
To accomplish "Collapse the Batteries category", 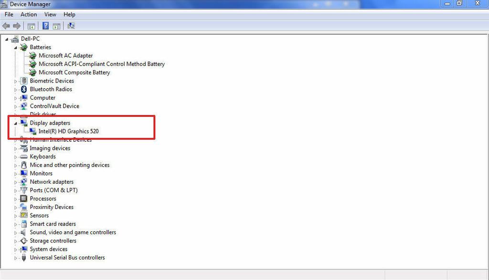I will (x=15, y=48).
